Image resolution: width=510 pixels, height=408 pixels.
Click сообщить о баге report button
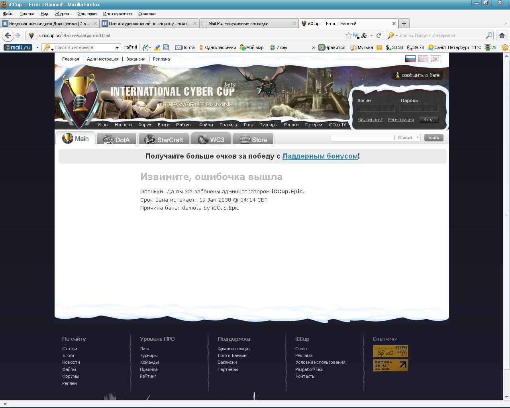tap(417, 75)
